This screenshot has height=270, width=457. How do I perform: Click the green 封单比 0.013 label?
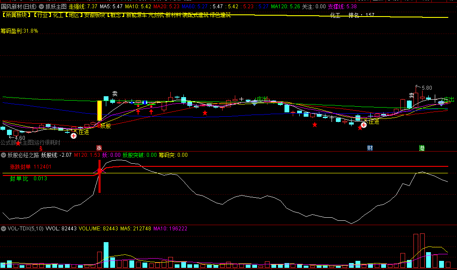(x=28, y=179)
